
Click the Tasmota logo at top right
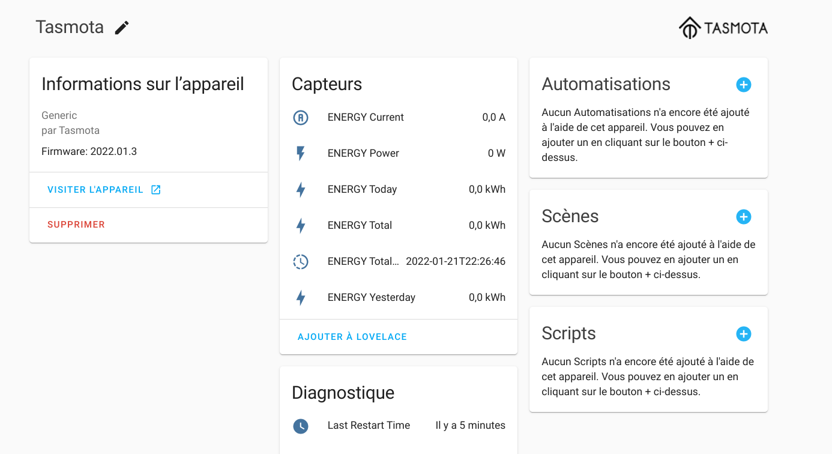click(723, 28)
